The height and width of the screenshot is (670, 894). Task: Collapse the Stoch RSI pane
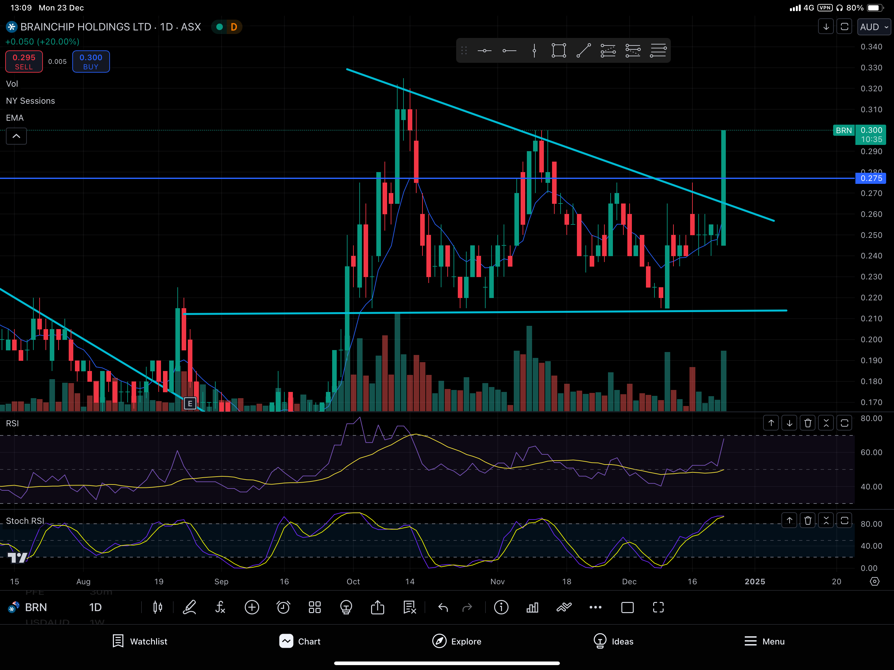826,521
